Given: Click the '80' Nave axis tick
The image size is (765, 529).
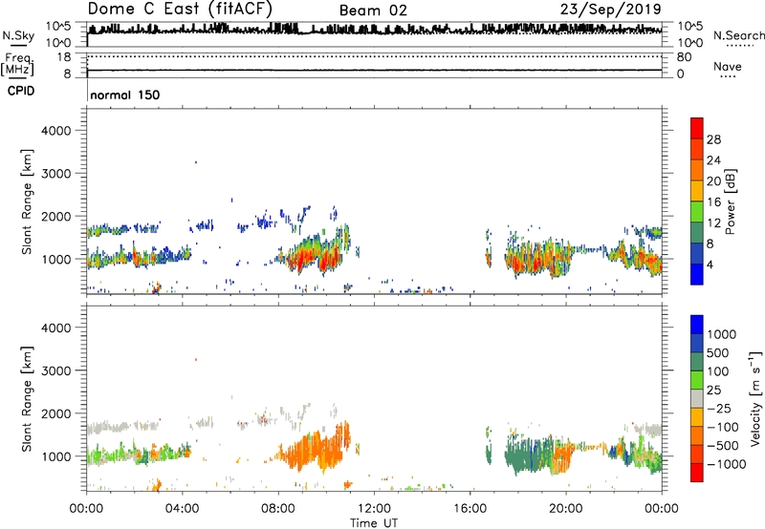Looking at the screenshot, I should [x=684, y=57].
